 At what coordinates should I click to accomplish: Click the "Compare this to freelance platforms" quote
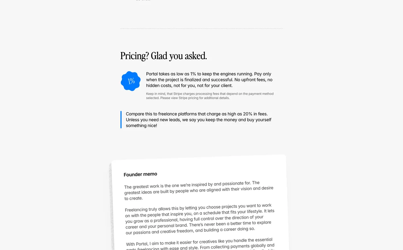point(198,120)
